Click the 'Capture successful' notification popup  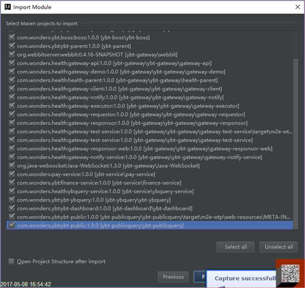tap(241, 278)
